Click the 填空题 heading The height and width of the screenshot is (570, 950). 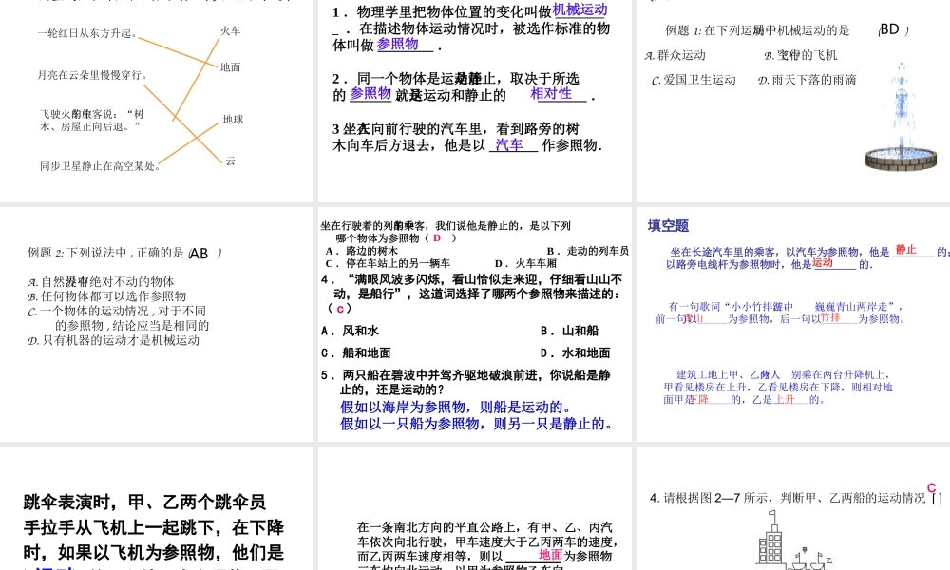tap(668, 226)
